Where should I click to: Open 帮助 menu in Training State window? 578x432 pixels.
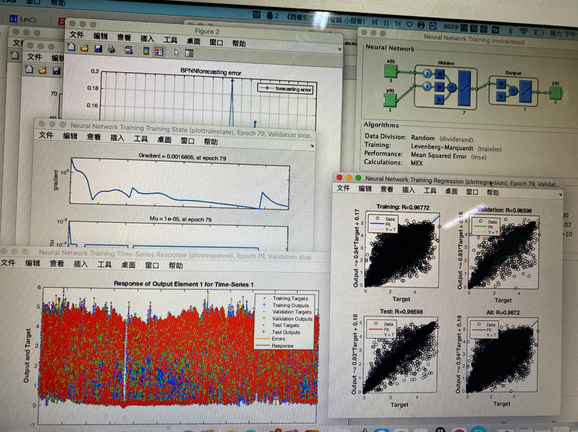pos(210,142)
